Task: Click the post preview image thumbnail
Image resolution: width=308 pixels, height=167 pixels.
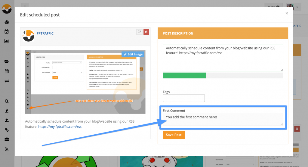Action: 85,82
